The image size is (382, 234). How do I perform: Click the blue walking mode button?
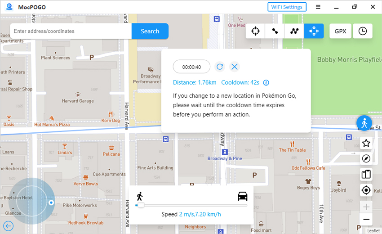click(364, 123)
